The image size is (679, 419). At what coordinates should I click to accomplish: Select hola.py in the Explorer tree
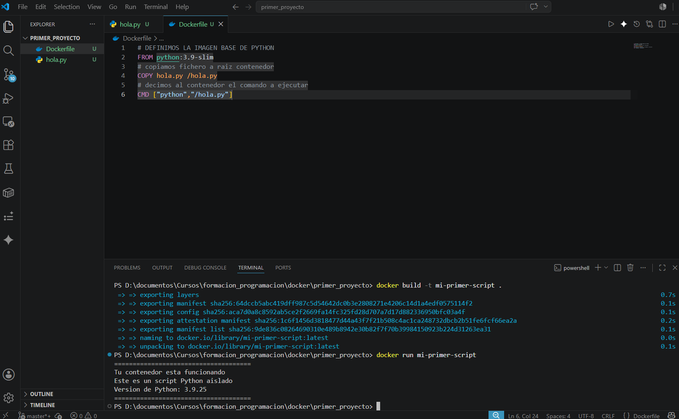click(62, 59)
